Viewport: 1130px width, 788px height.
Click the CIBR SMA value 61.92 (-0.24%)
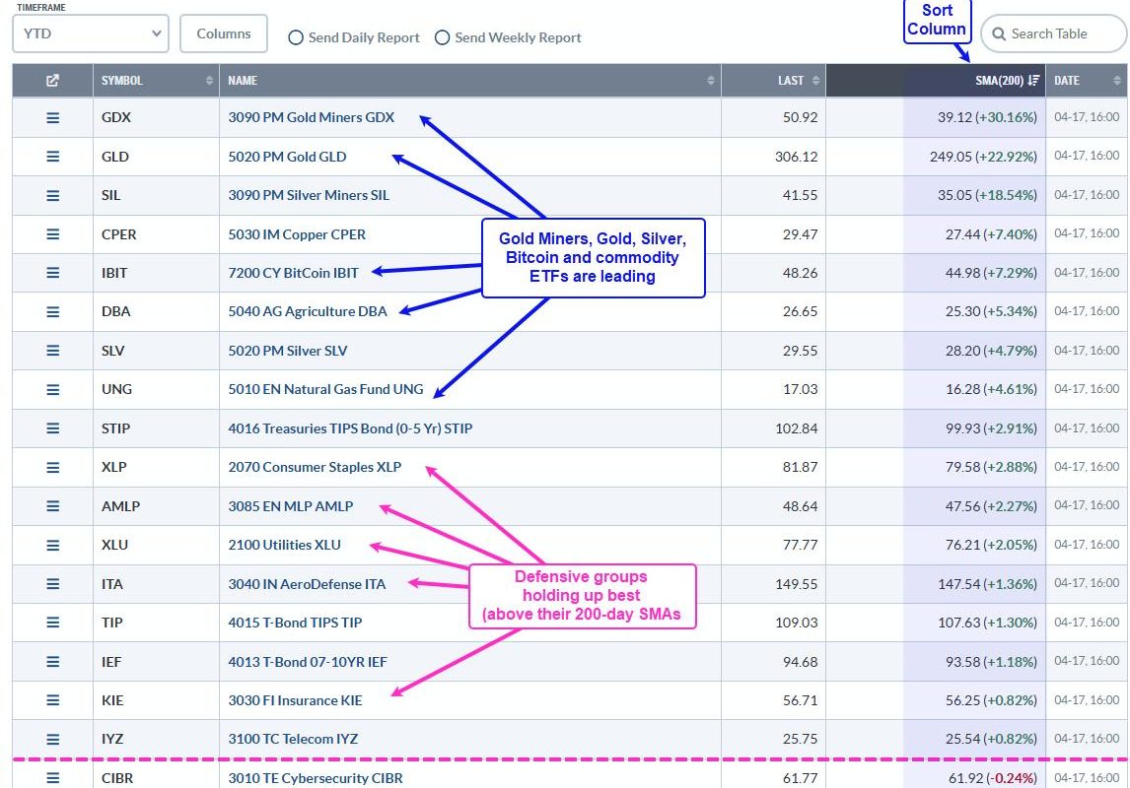[x=993, y=778]
